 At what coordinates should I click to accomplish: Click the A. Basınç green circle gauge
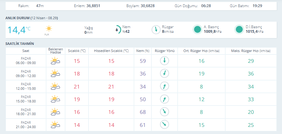coord(197,29)
